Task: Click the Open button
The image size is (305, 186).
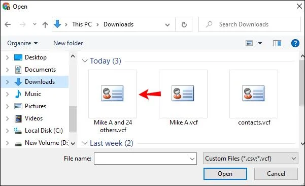Action: pos(225,174)
